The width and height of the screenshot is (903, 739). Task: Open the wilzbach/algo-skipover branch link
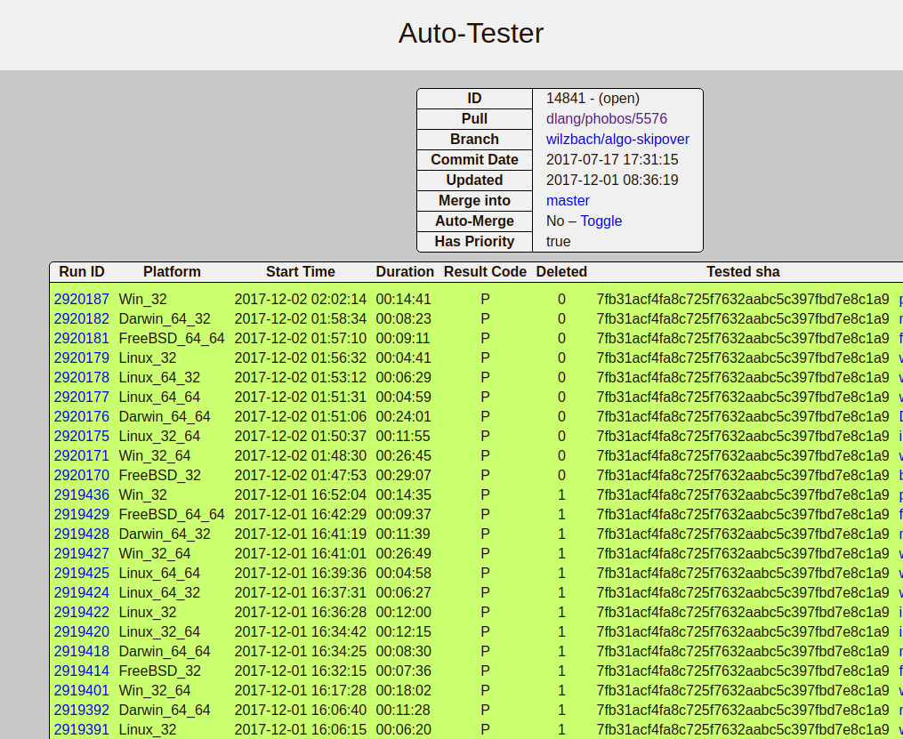point(617,140)
